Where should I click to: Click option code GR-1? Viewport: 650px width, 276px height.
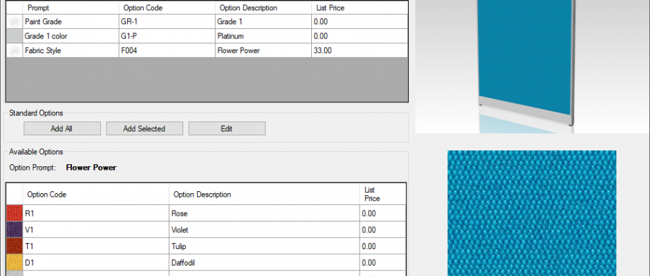tap(167, 21)
